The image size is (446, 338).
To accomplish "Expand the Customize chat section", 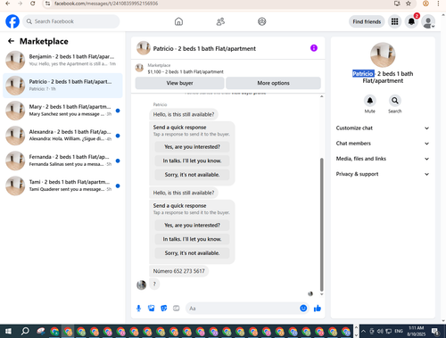I will (x=383, y=128).
